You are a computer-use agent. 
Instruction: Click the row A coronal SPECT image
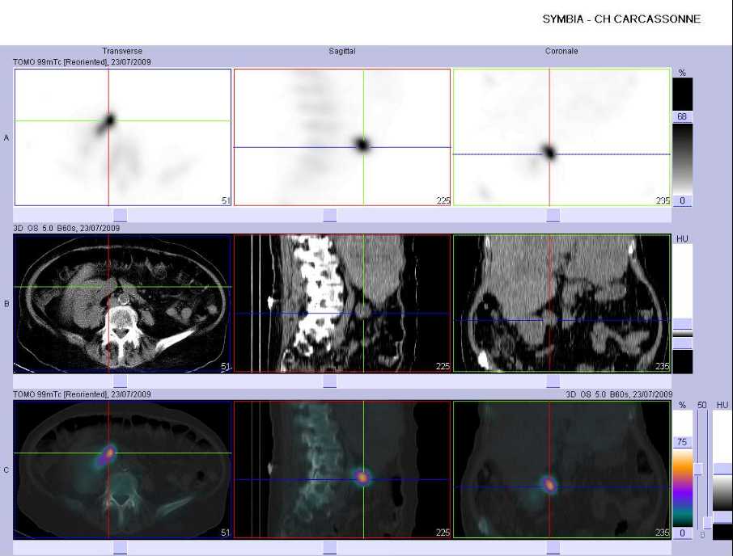561,137
